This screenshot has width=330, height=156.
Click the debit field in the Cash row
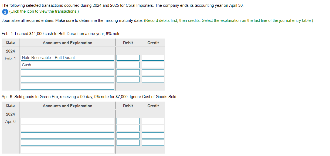pyautogui.click(x=128, y=65)
